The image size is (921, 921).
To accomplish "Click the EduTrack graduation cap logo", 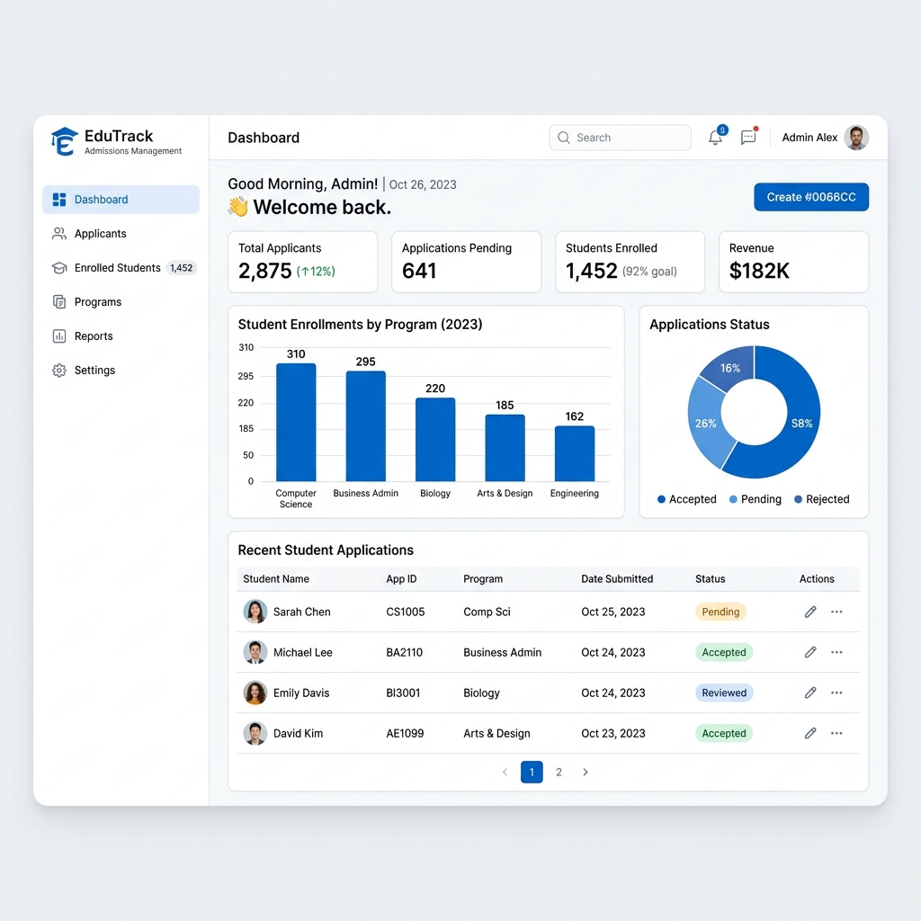I will [64, 141].
